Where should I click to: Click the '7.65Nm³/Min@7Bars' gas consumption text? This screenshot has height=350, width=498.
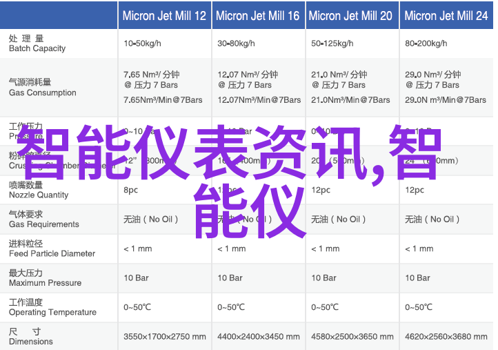click(x=163, y=100)
